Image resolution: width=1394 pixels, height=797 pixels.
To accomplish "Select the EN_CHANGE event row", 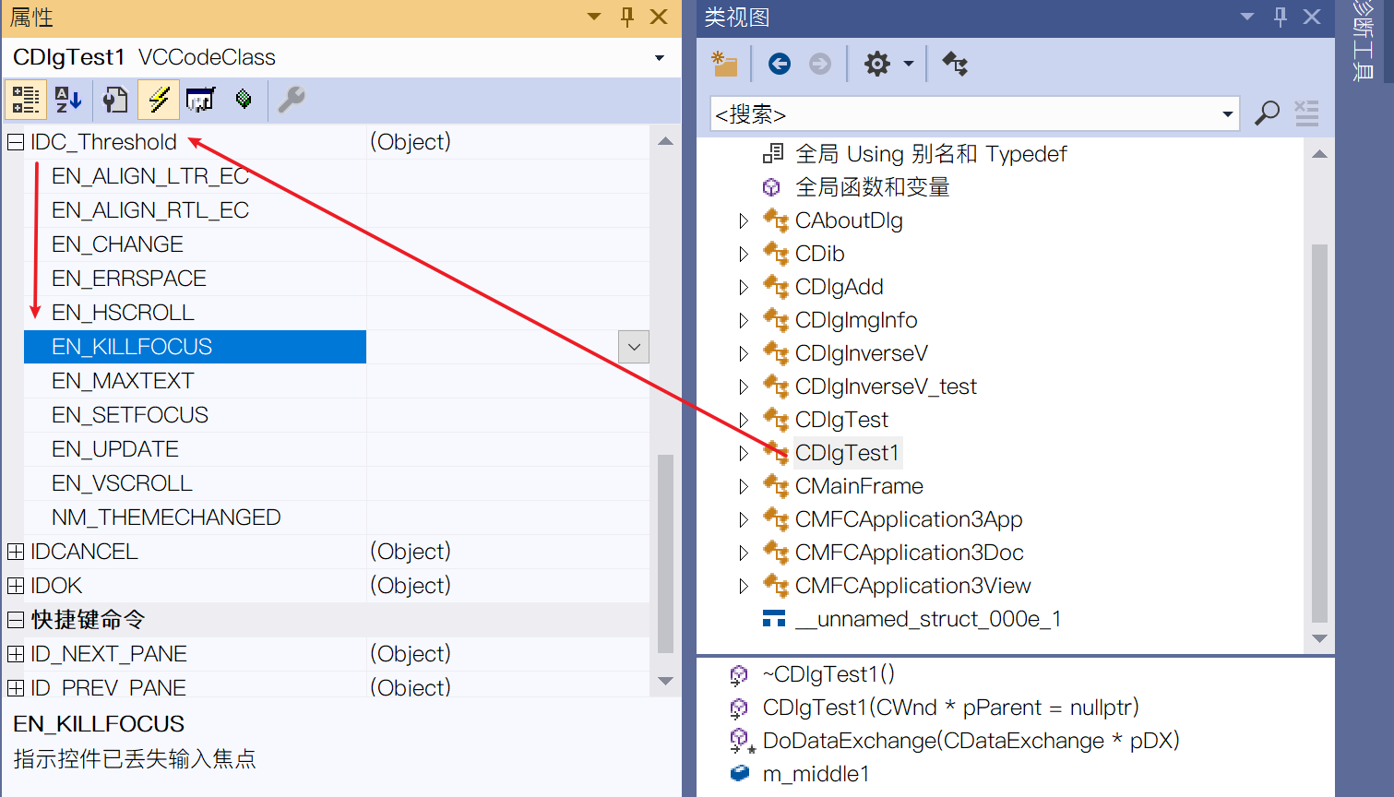I will click(337, 244).
